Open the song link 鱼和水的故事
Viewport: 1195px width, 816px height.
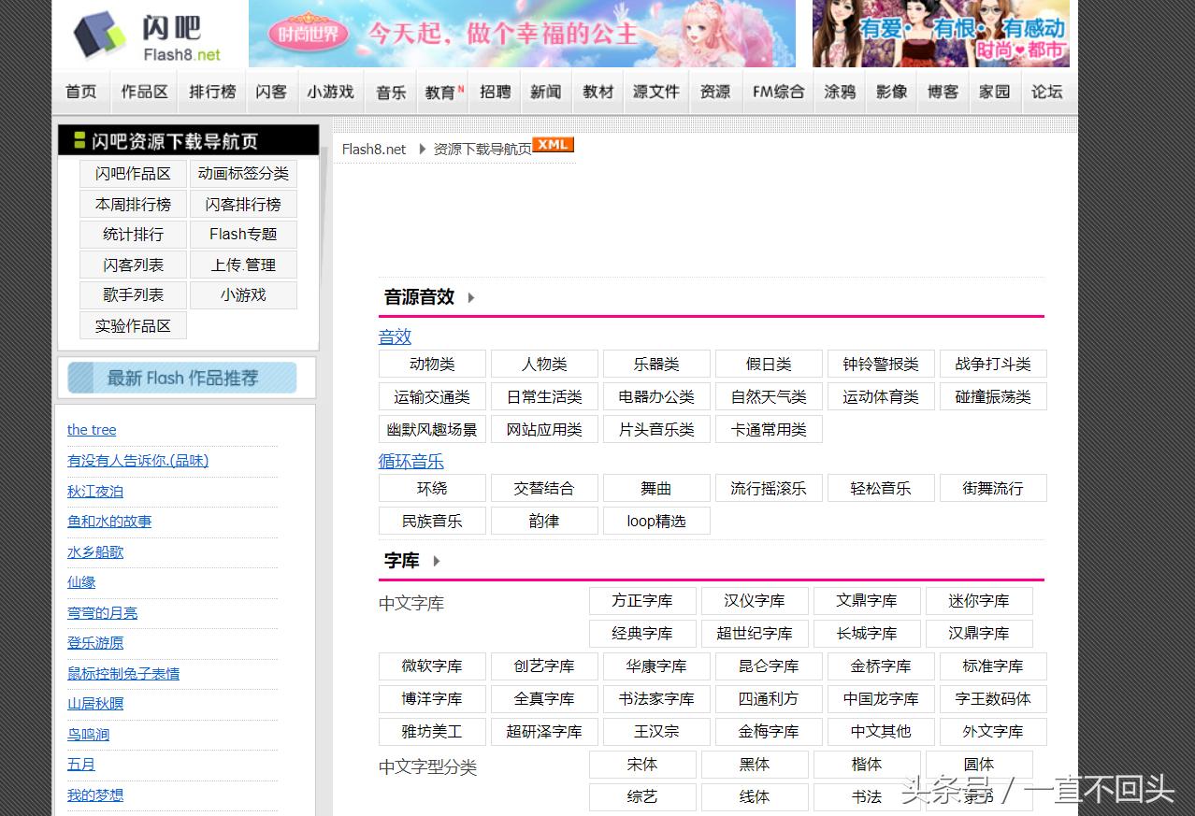(109, 521)
